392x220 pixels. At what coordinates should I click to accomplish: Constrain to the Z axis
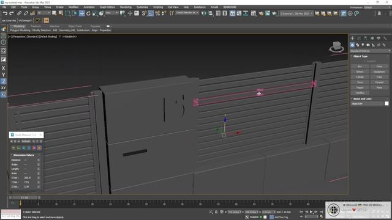click(x=3, y=81)
